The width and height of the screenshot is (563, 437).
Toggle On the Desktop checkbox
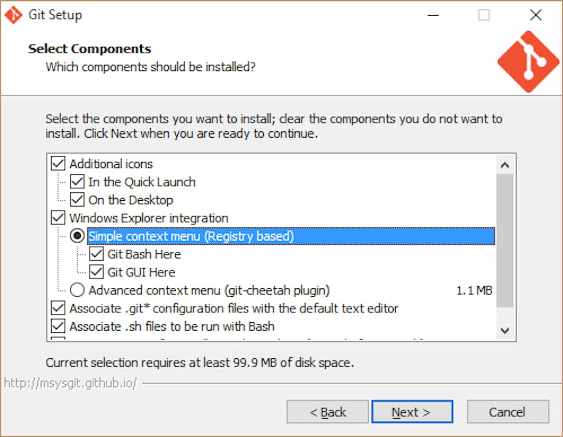point(77,200)
